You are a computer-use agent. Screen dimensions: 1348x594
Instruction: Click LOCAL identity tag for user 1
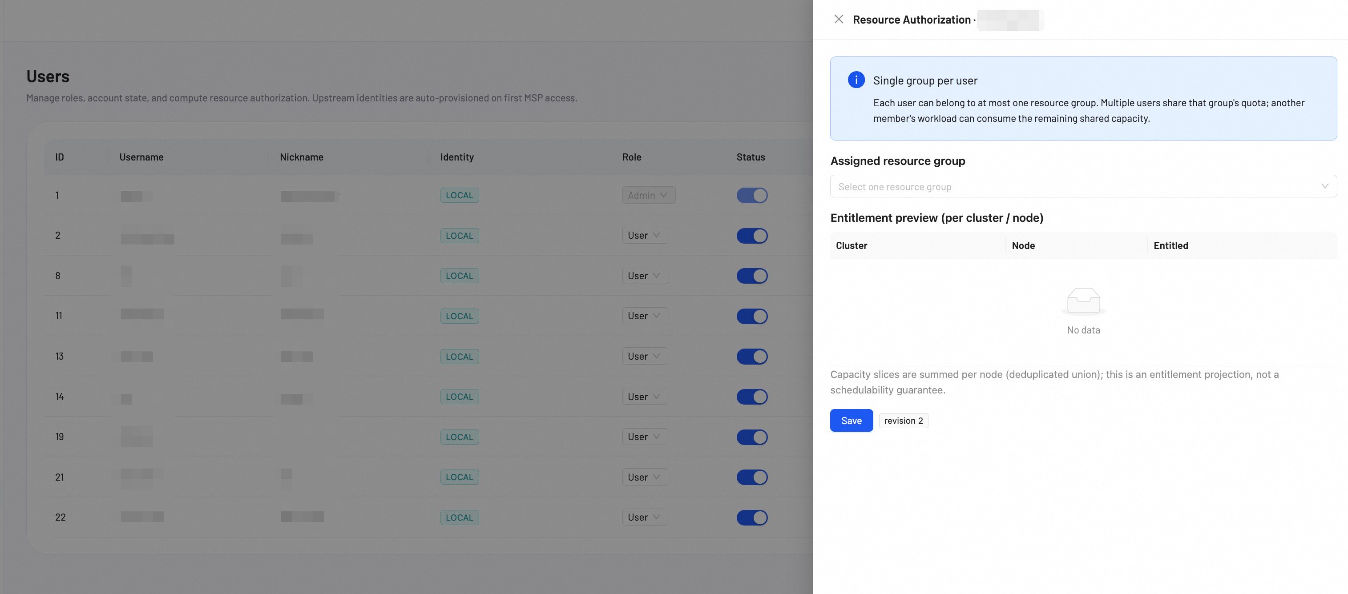coord(460,196)
